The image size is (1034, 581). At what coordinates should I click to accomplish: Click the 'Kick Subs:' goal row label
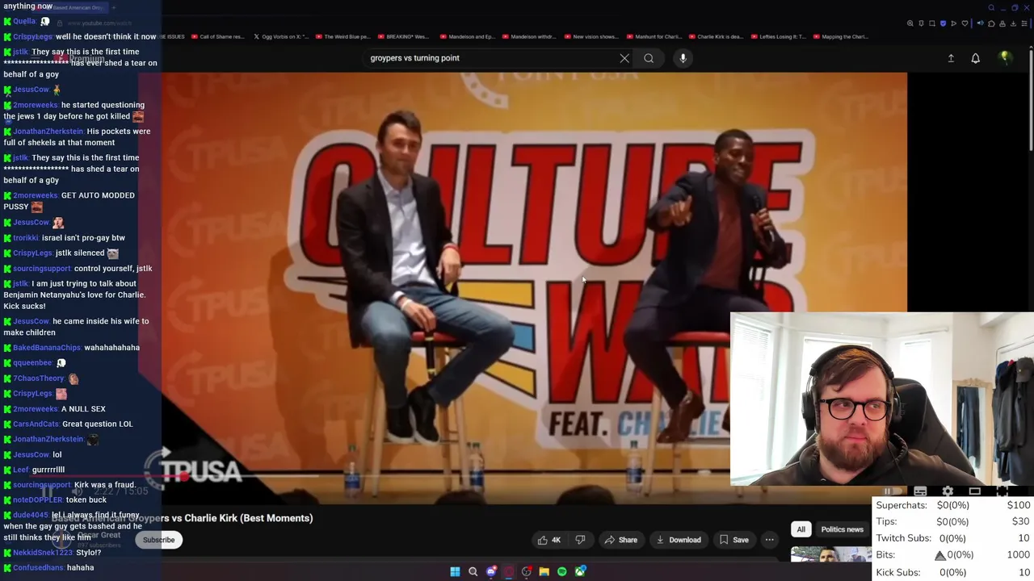click(898, 572)
